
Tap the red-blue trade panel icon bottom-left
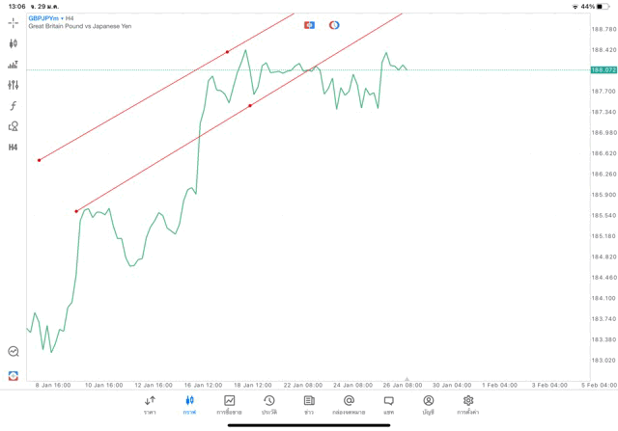pos(14,375)
